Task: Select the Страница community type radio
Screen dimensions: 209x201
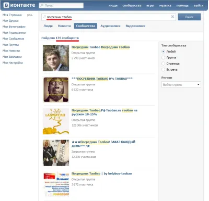Action: click(163, 64)
